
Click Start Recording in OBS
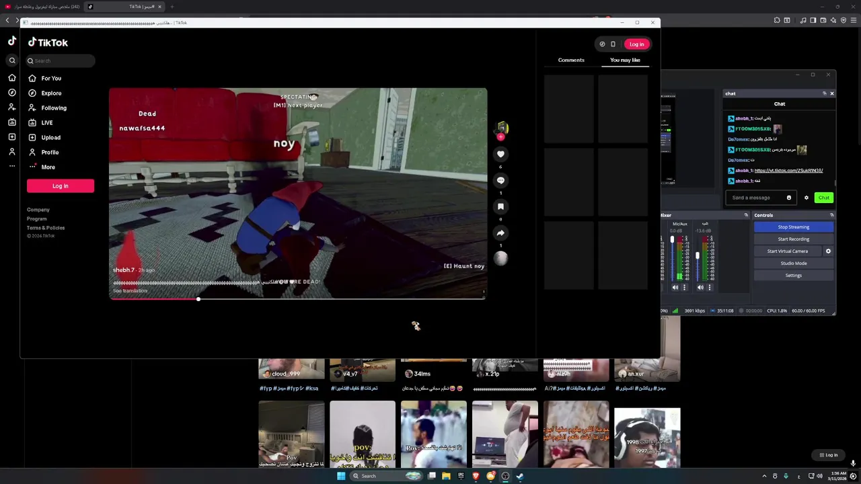794,239
